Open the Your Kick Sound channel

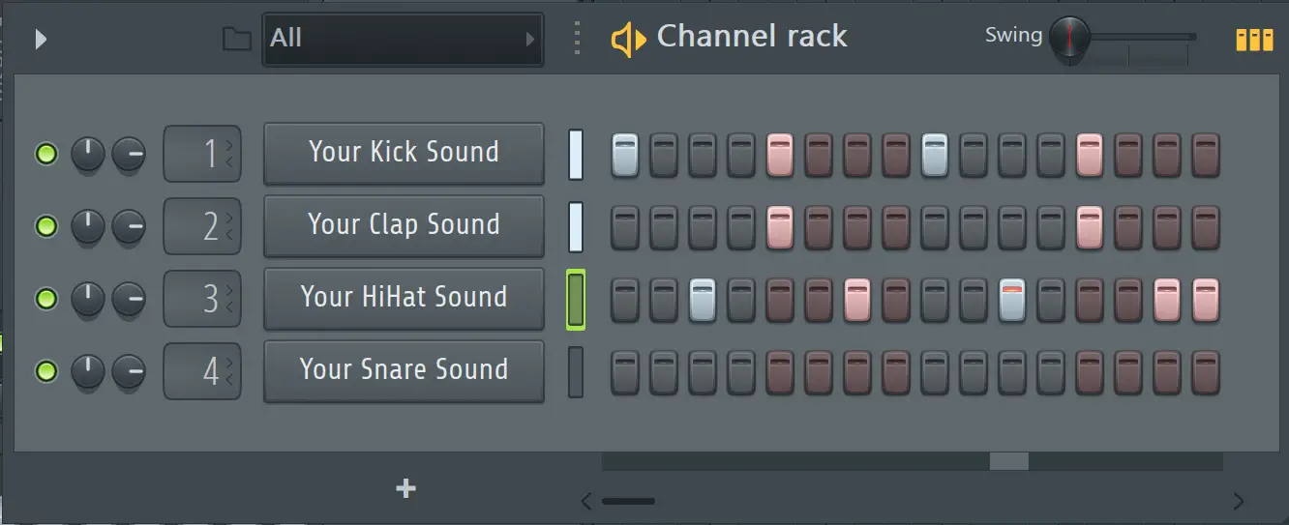pos(404,153)
